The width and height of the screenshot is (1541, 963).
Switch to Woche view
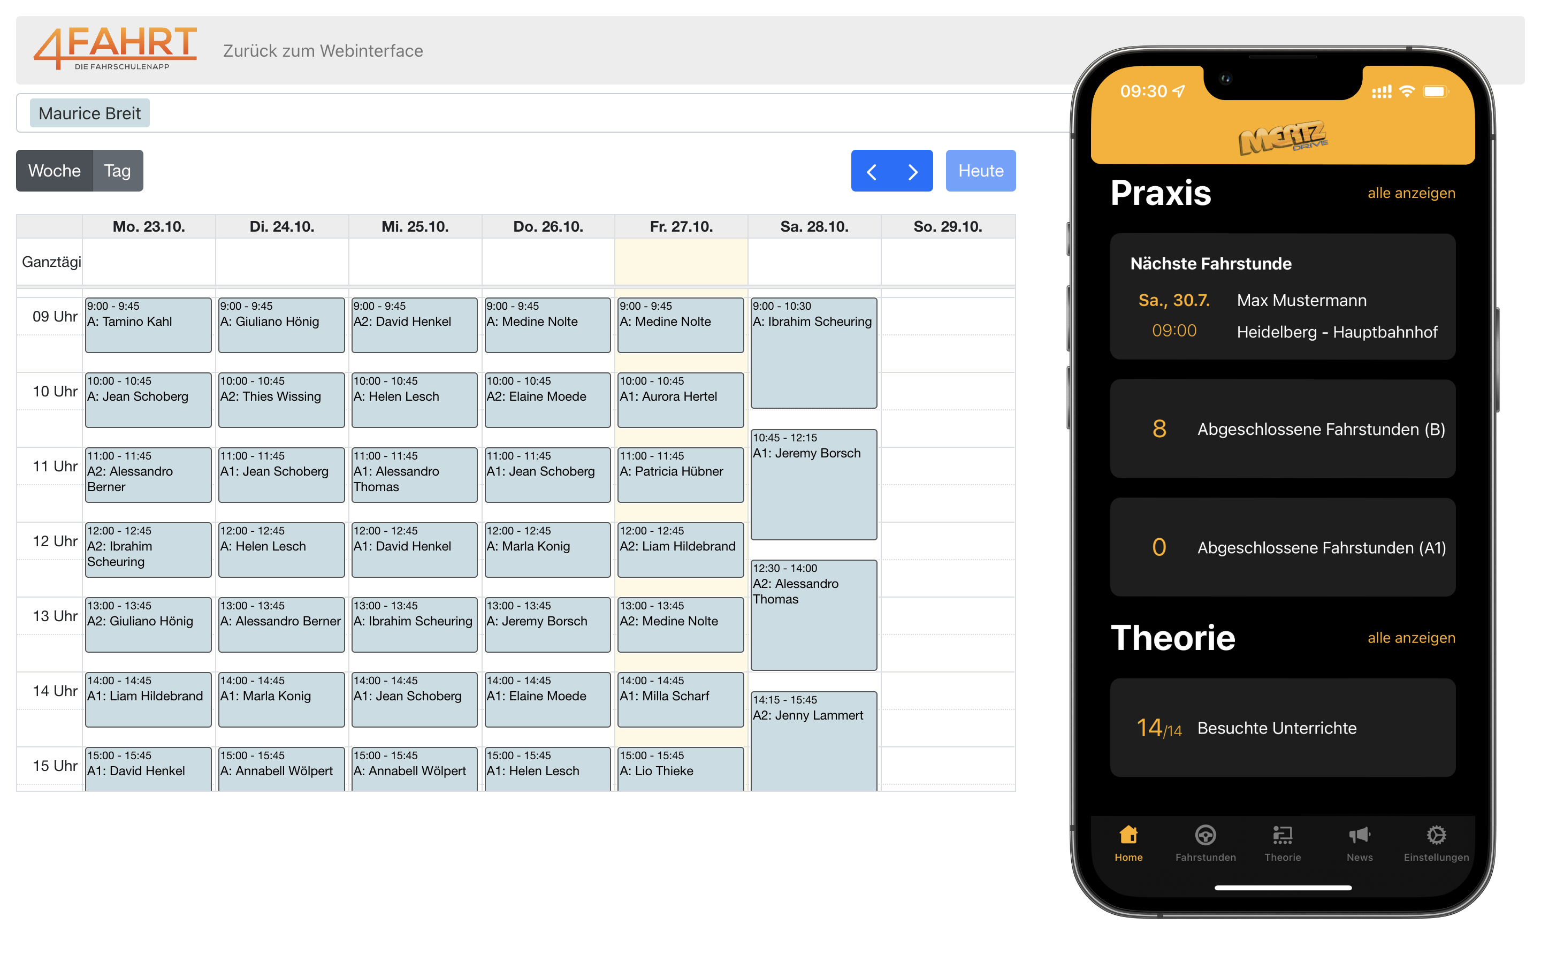[55, 171]
